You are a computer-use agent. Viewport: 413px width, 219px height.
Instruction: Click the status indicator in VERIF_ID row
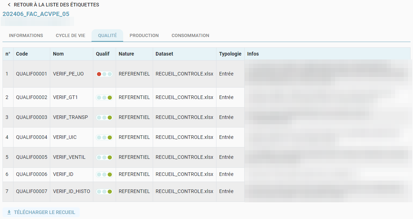pyautogui.click(x=104, y=174)
